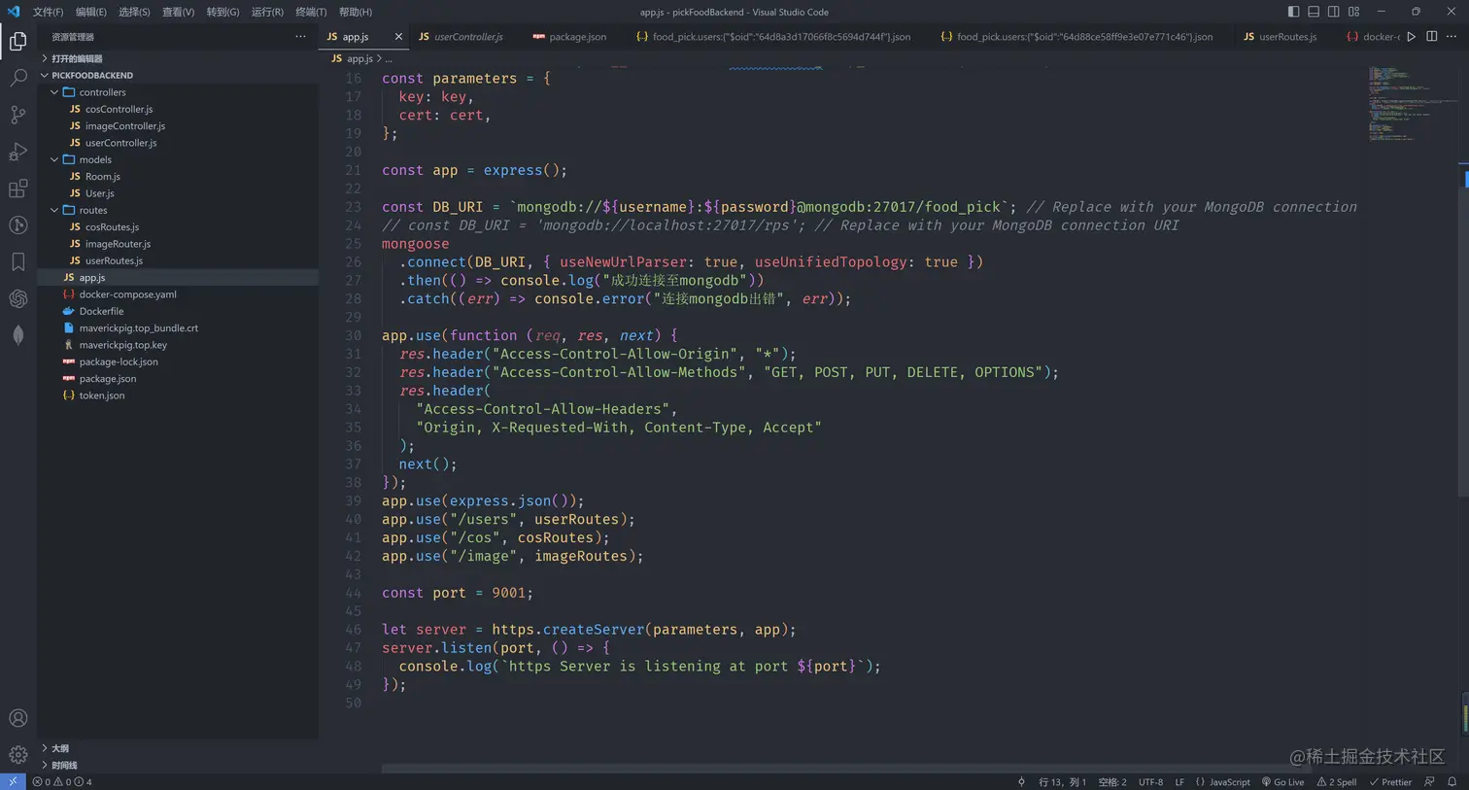1469x790 pixels.
Task: Open token.json in the explorer
Action: 101,395
